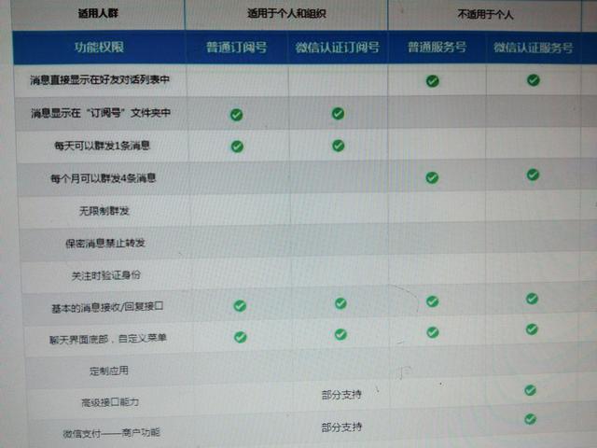
Task: Click the 普通订阅号 column header
Action: pyautogui.click(x=236, y=48)
